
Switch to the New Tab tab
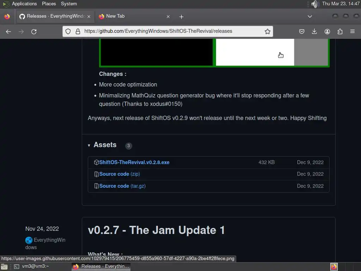point(134,16)
